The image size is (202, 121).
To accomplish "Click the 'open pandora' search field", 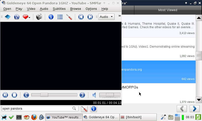I will click(37, 109).
